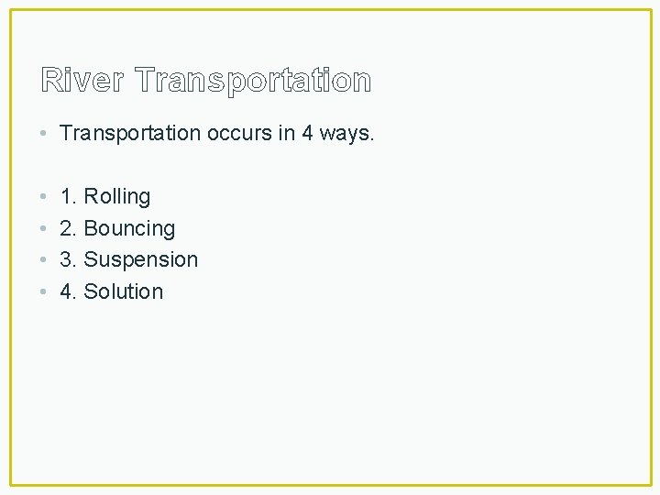This screenshot has width=660, height=495.
Task: Click the bullet dot beside 1. Rolling
Action: tap(43, 196)
